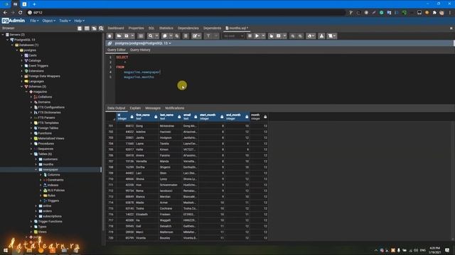Viewport: 455px width, 255px height.
Task: Switch to the Explain results tab
Action: tap(135, 108)
